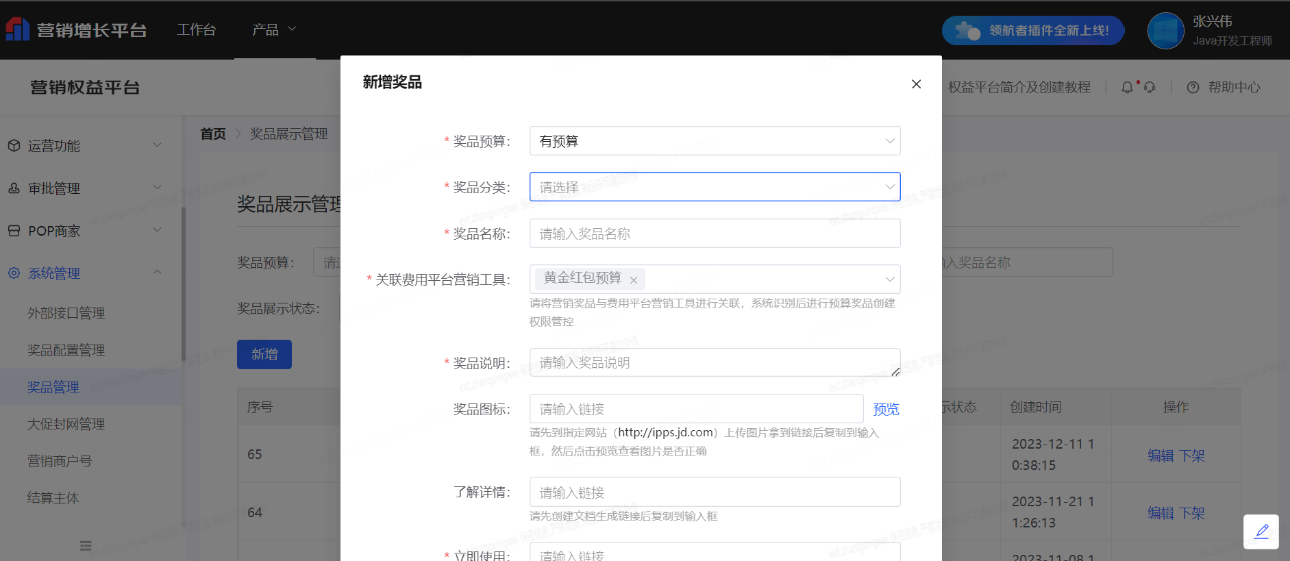Image resolution: width=1290 pixels, height=561 pixels.
Task: Click the background 奖品名称 search input
Action: pyautogui.click(x=1028, y=262)
